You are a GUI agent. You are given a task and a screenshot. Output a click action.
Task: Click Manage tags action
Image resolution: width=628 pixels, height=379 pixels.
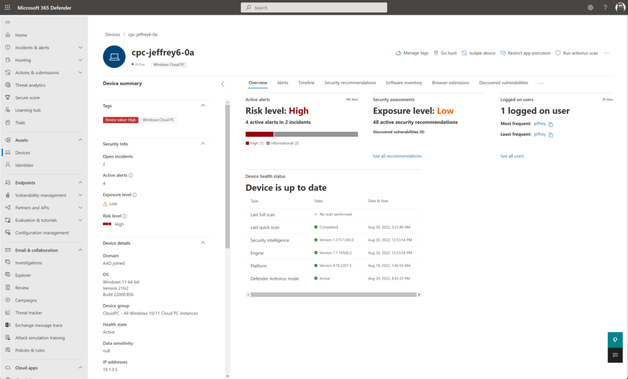pyautogui.click(x=412, y=53)
